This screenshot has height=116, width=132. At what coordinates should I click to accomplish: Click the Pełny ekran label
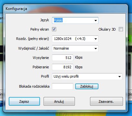40,29
